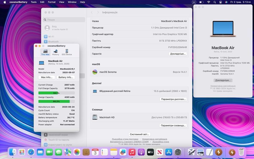The height and width of the screenshot is (159, 254).
Task: Open Freeform from the Dock
Action: 123,152
